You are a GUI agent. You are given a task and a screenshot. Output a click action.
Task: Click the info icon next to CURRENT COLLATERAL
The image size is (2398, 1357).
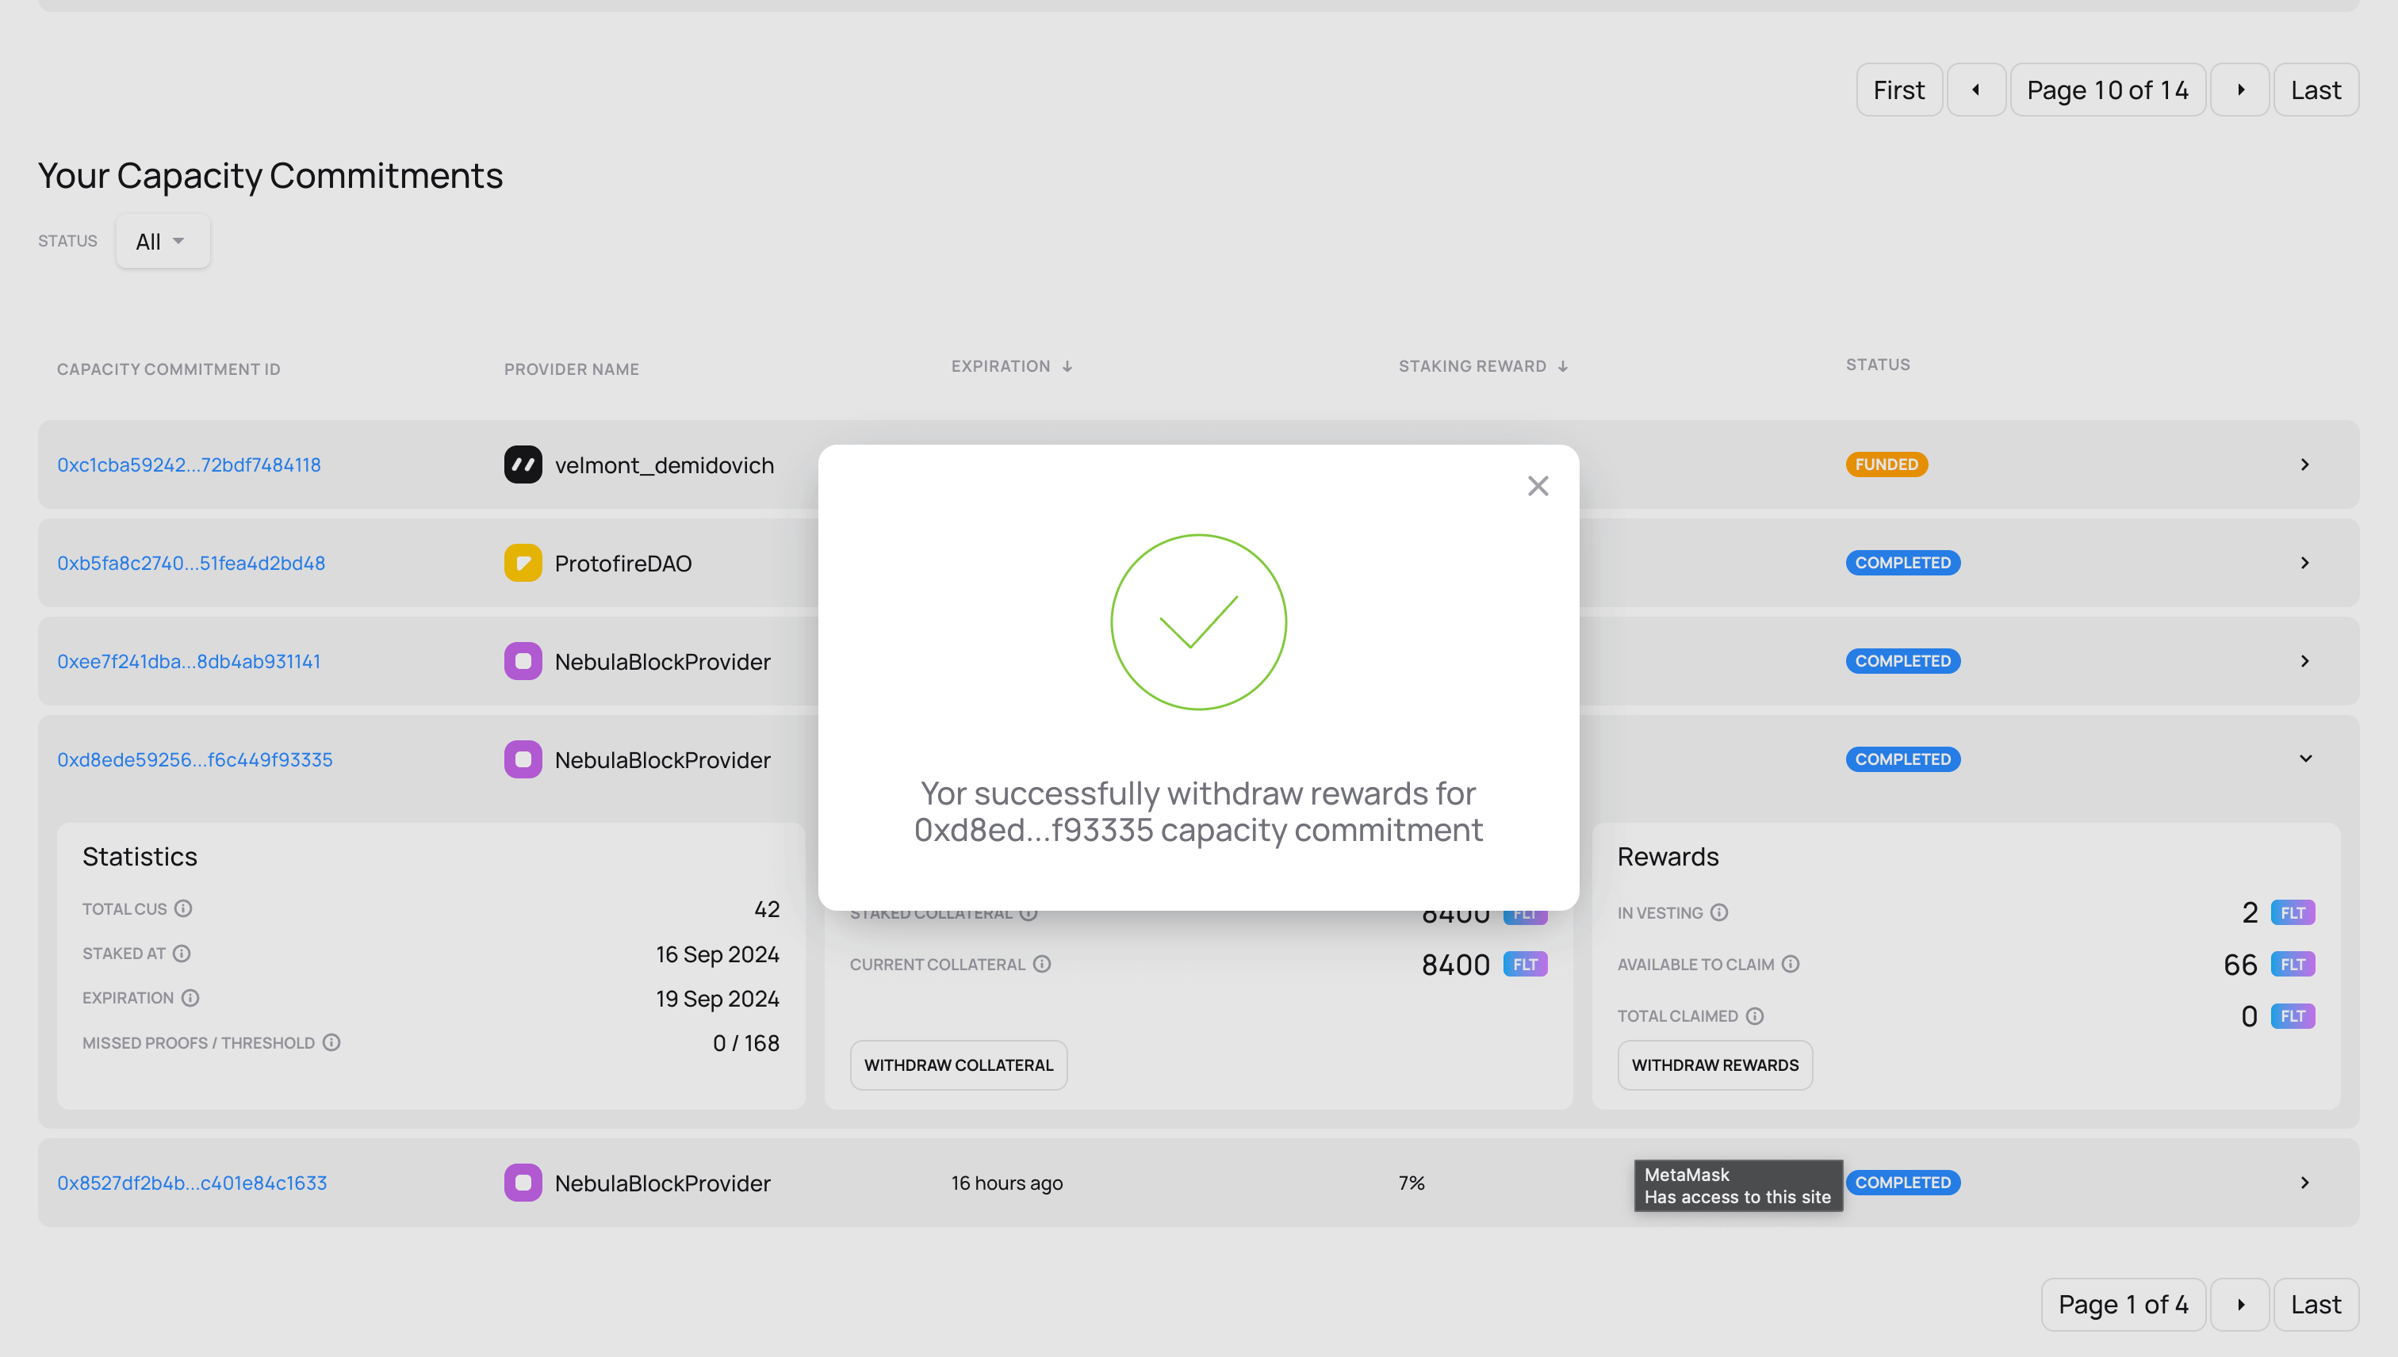click(1042, 964)
